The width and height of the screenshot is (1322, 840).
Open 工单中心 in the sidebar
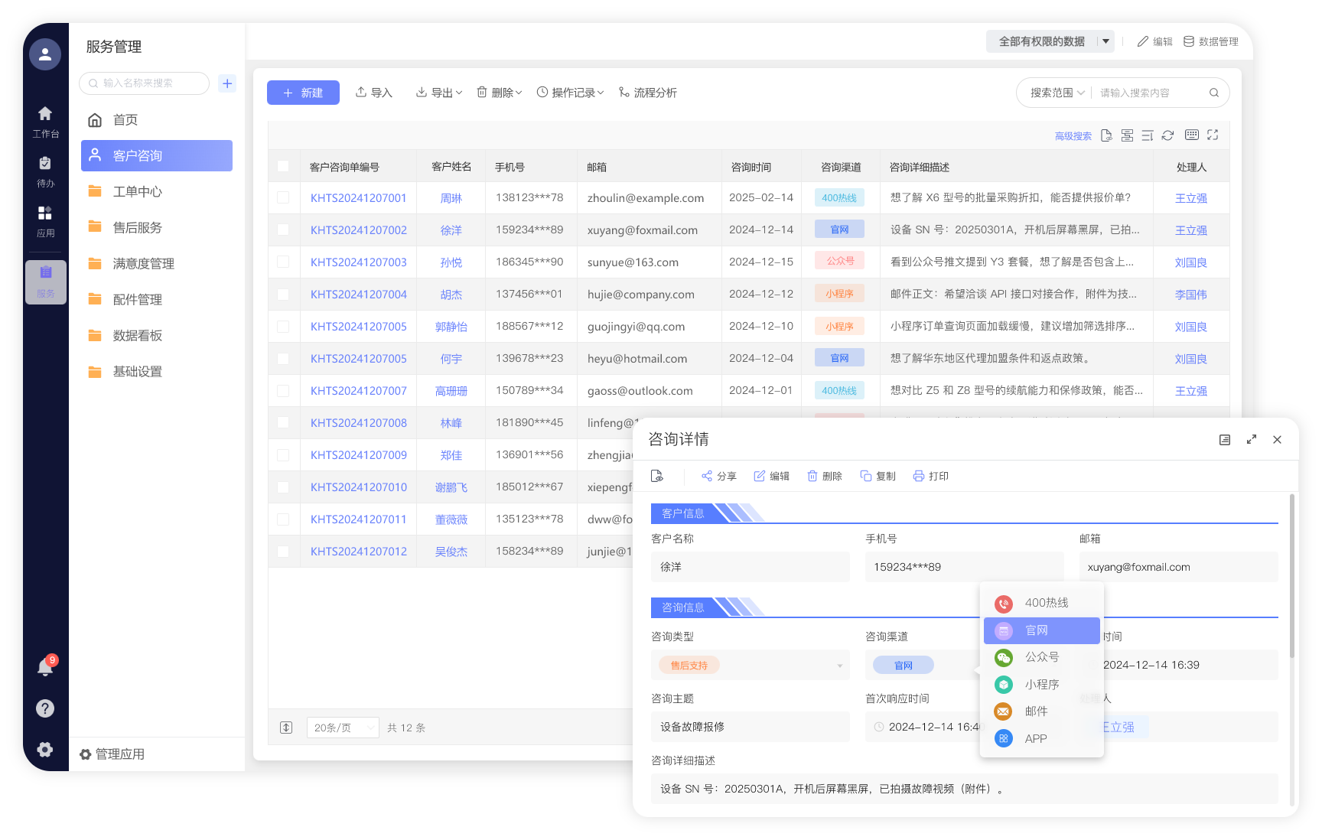[x=138, y=191]
